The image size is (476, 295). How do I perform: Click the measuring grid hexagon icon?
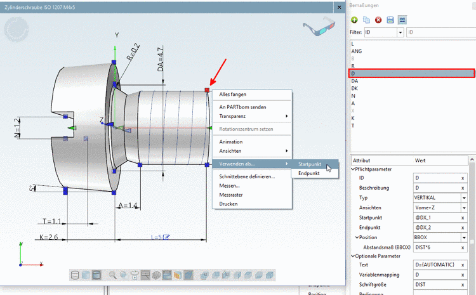tap(156, 275)
